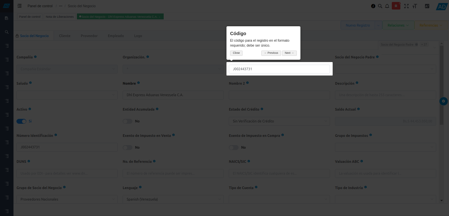Open the Nota de Liberaciones tab
The width and height of the screenshot is (449, 216).
pyautogui.click(x=60, y=16)
